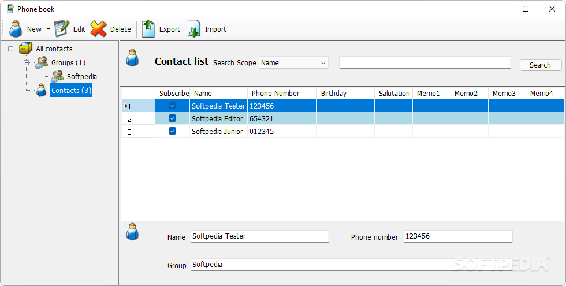Click row header number 3
The image size is (566, 286).
tap(138, 131)
